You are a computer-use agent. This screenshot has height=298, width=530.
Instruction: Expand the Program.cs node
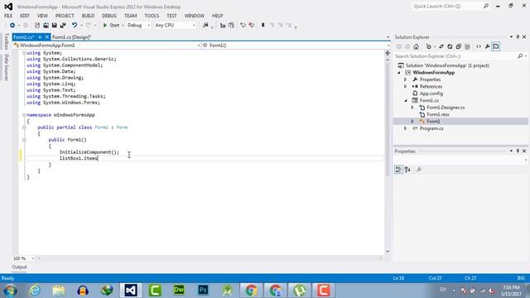[406, 128]
